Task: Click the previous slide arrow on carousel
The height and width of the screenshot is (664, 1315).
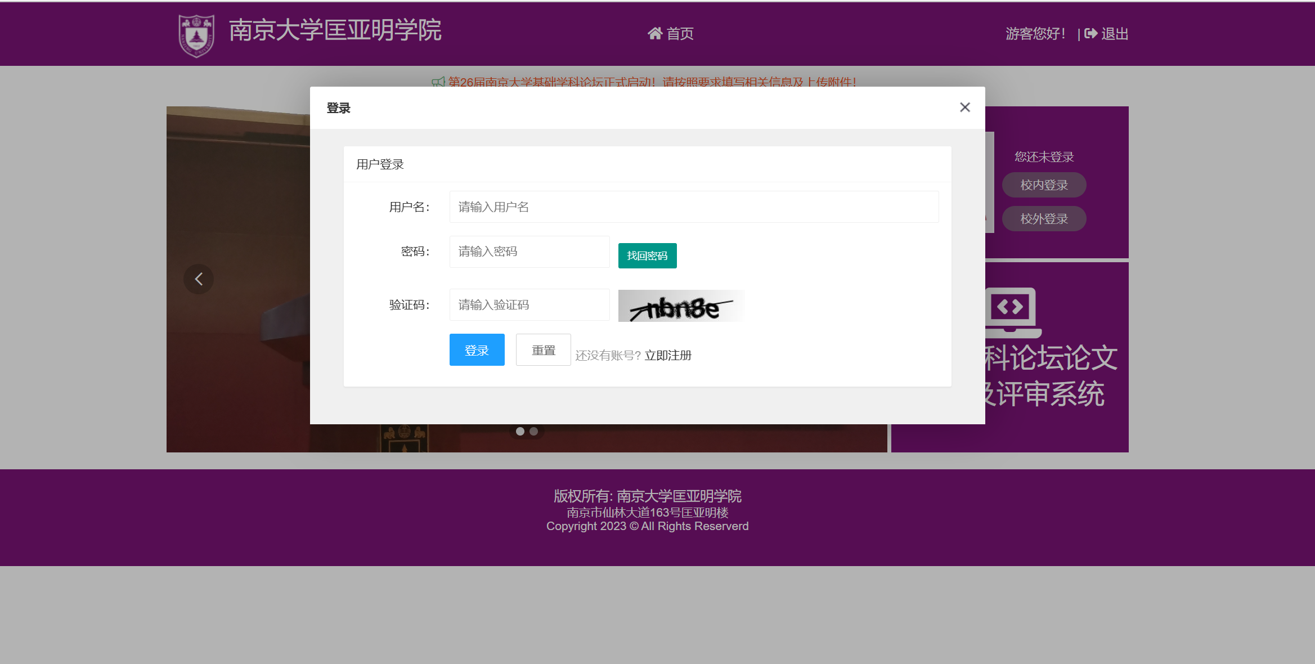Action: pos(199,279)
